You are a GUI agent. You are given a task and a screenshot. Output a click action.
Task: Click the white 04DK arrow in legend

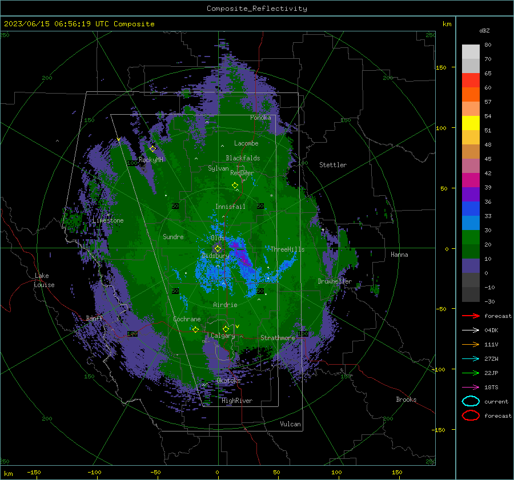[471, 330]
